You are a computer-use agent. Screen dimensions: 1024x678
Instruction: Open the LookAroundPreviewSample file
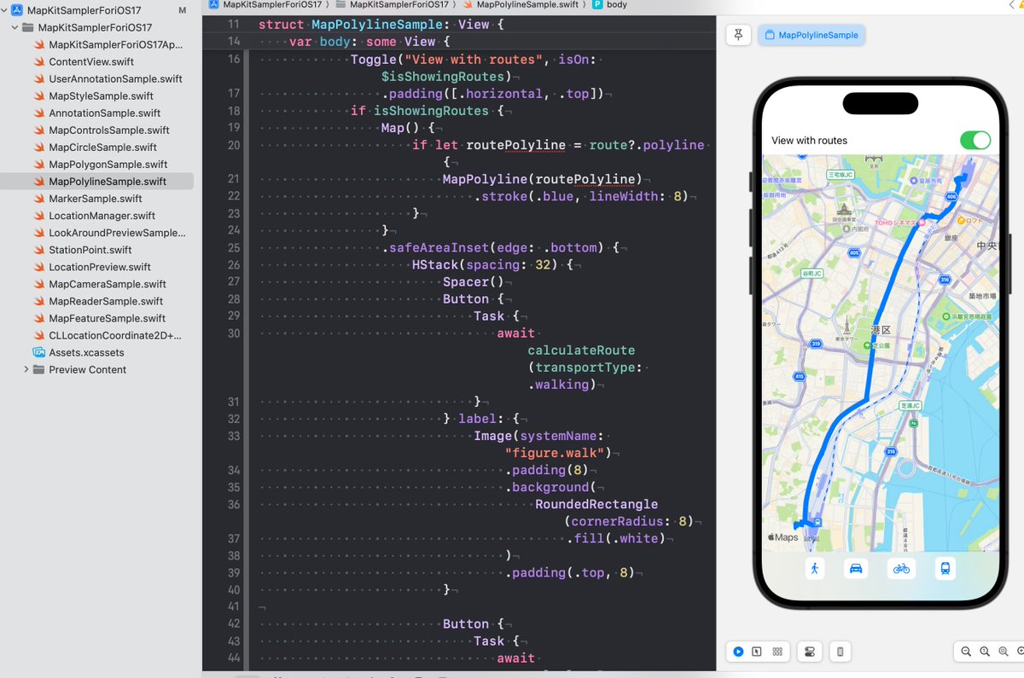[117, 232]
